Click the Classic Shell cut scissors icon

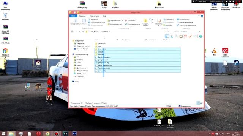point(172,36)
